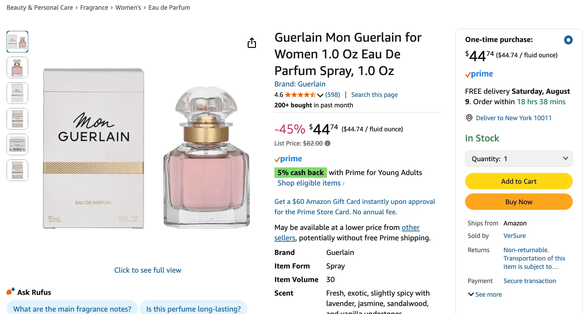Click the Prime logo under List Price

point(288,159)
